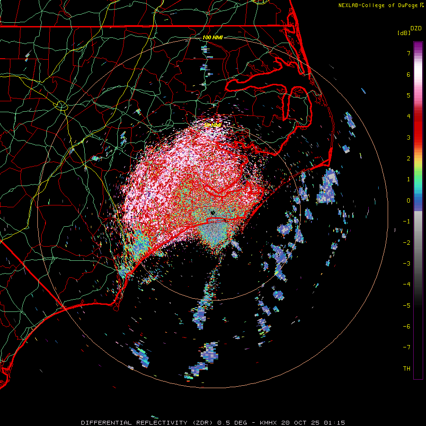Click the DZD label above the color scale
Screen dimensions: 426x426
point(416,28)
